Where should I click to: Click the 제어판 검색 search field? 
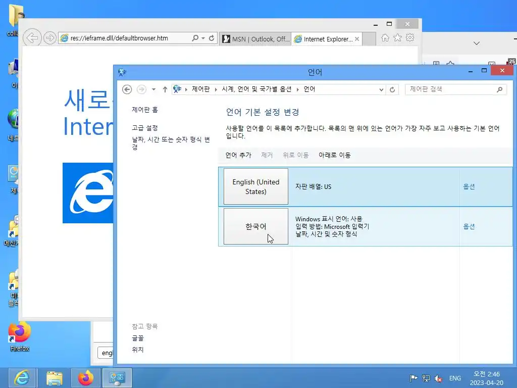[450, 89]
